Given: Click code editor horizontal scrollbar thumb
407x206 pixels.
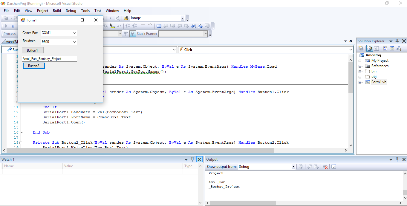Looking at the screenshot, I should 140,151.
